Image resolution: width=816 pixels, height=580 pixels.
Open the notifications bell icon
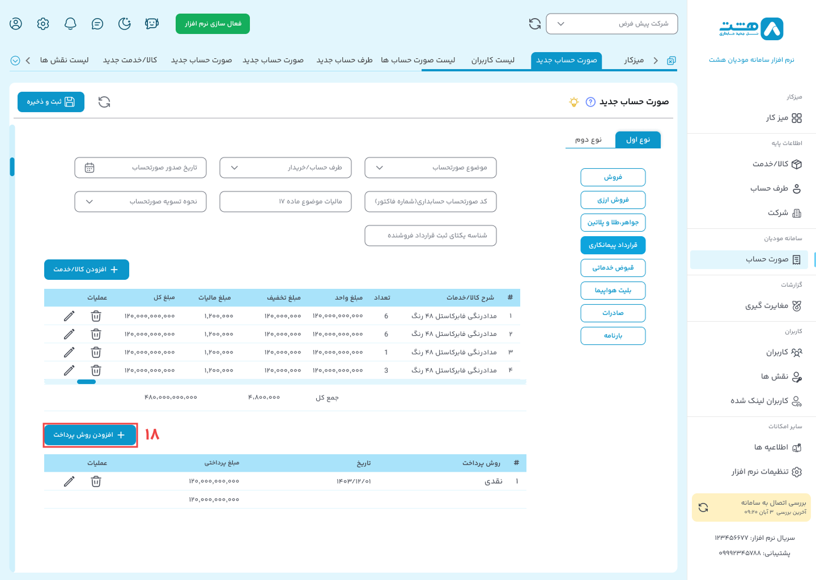[x=70, y=24]
